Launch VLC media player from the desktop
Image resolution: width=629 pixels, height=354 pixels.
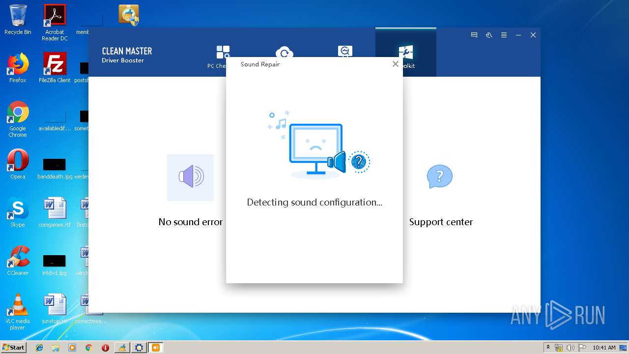pos(18,312)
